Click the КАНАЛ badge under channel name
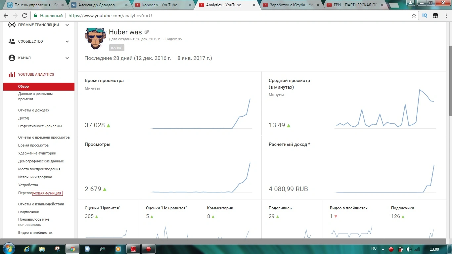Image resolution: width=452 pixels, height=254 pixels. coord(117,48)
